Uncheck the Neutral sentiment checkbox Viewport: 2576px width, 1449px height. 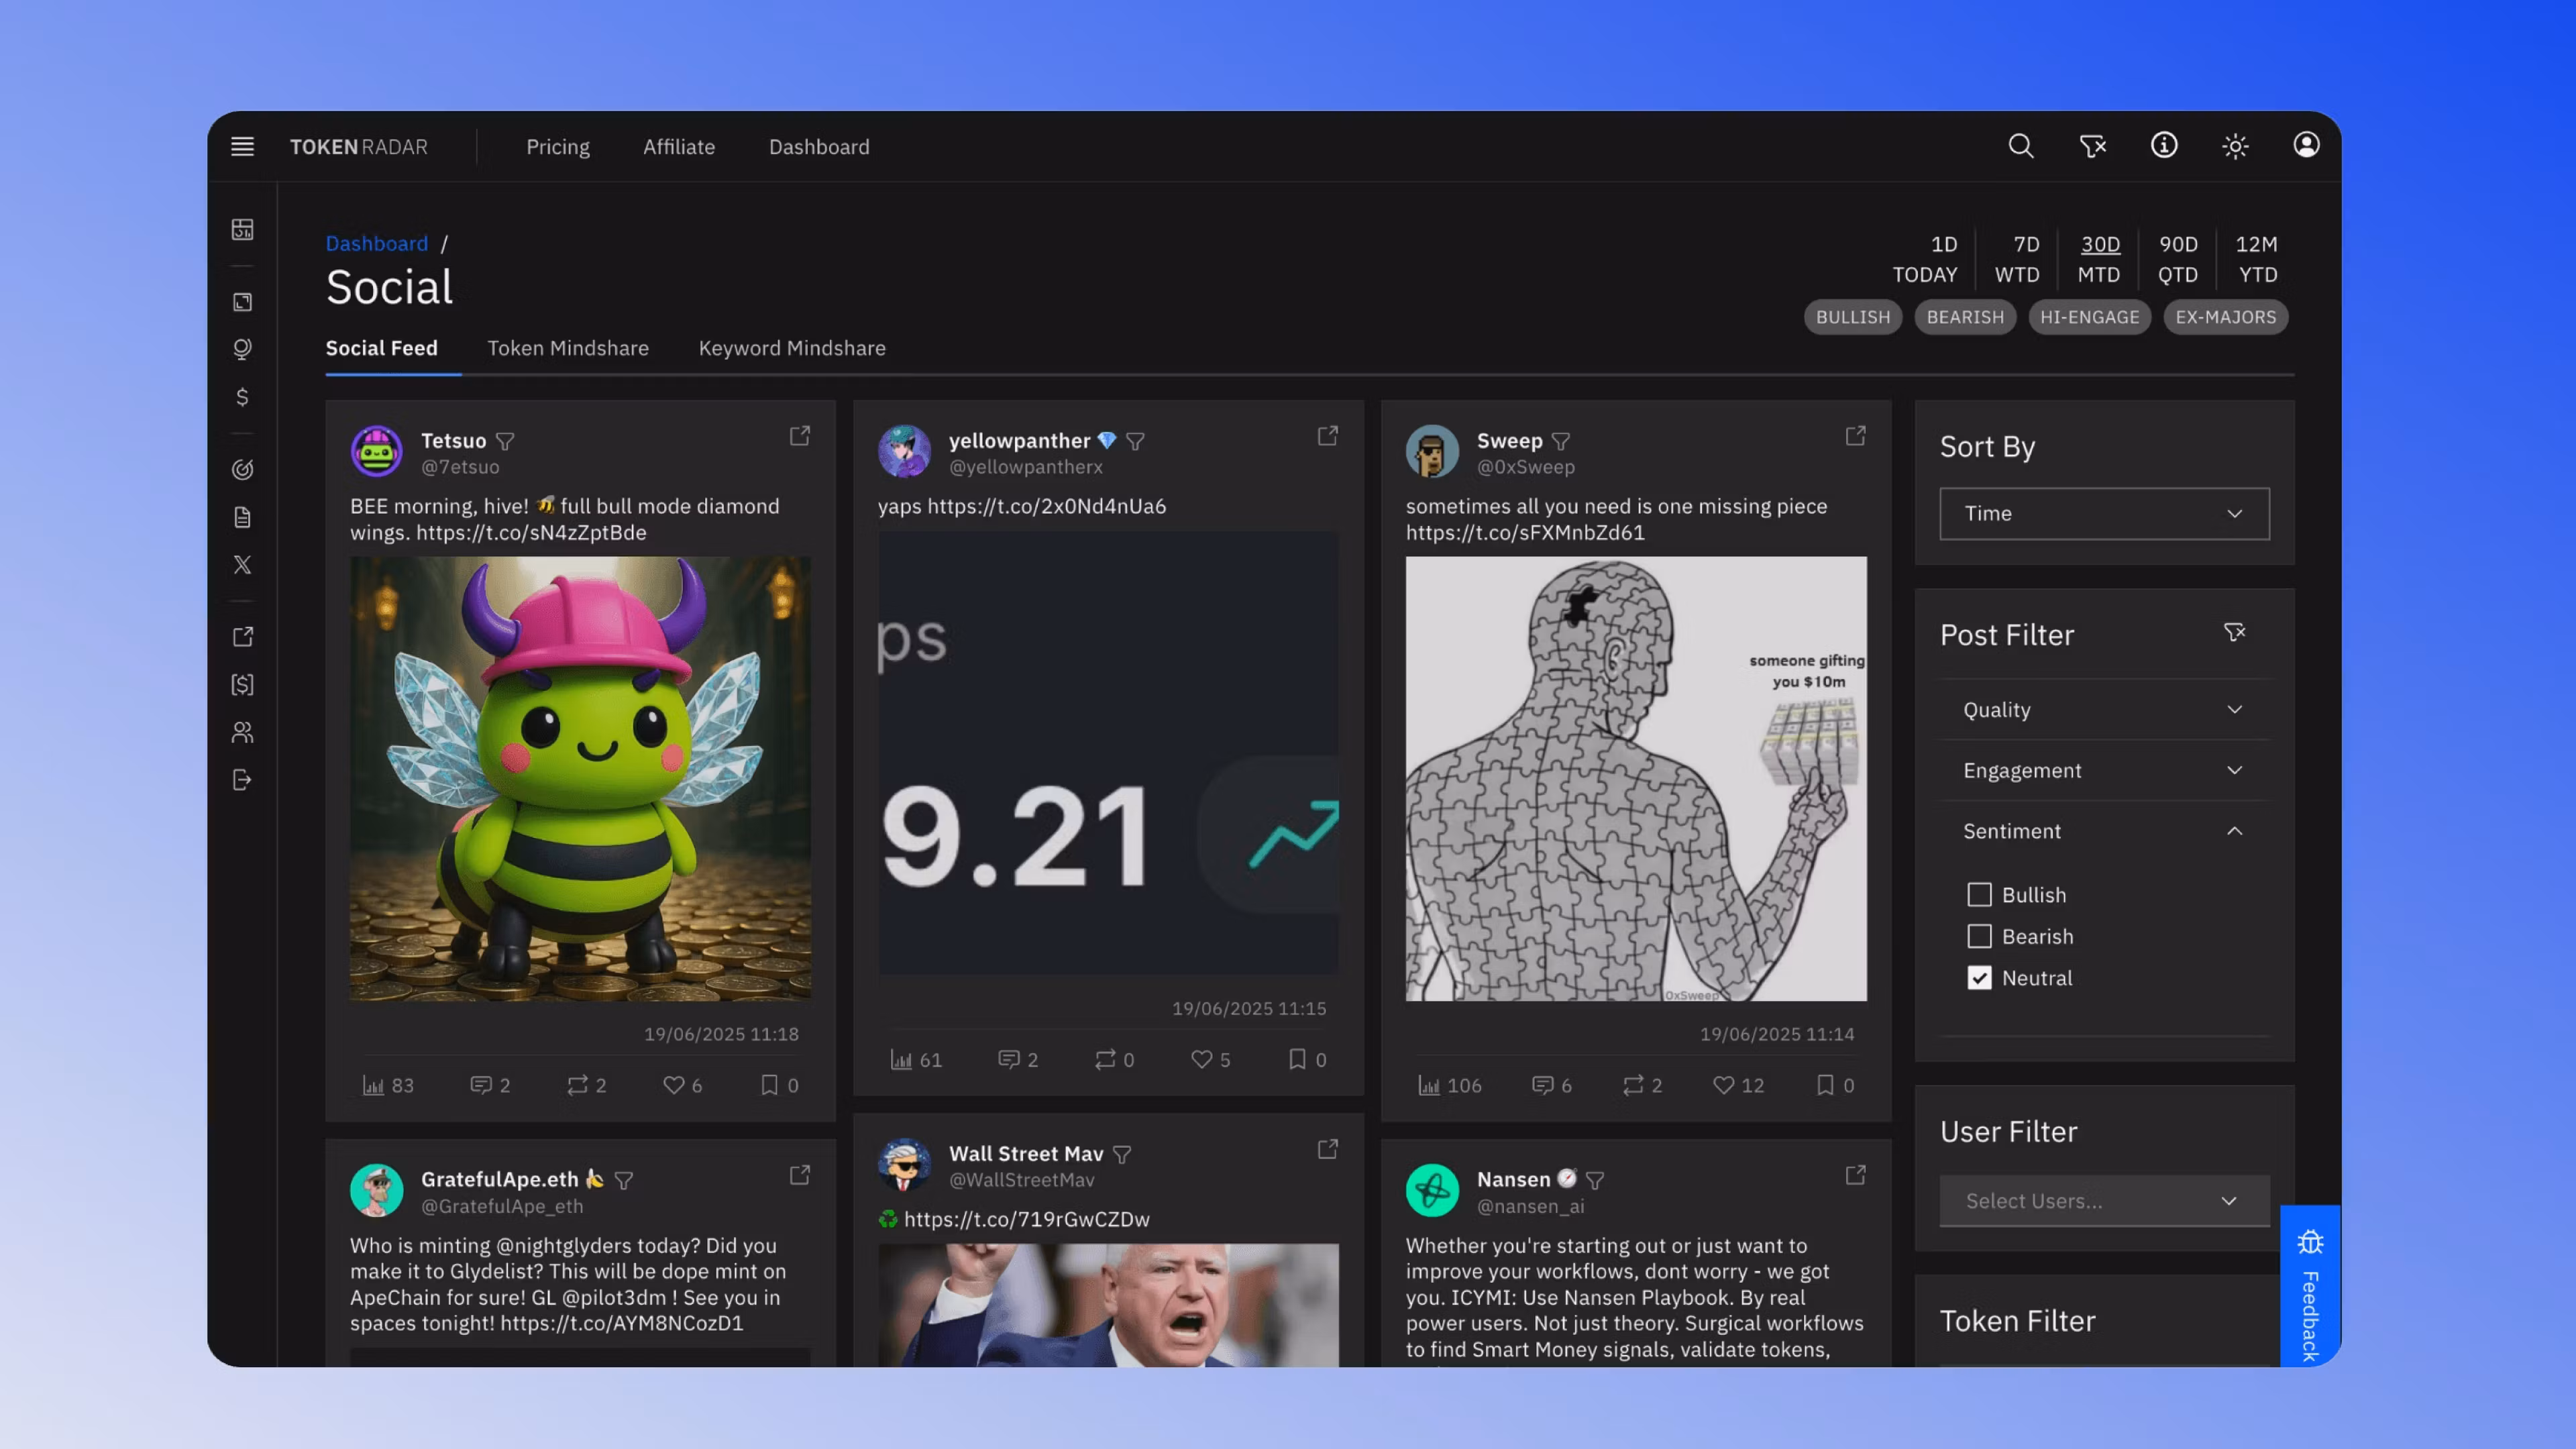(1979, 978)
